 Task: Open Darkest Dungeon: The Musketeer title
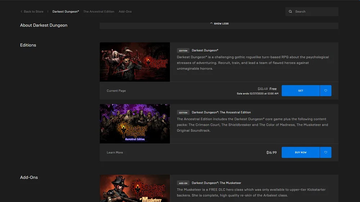click(x=216, y=183)
